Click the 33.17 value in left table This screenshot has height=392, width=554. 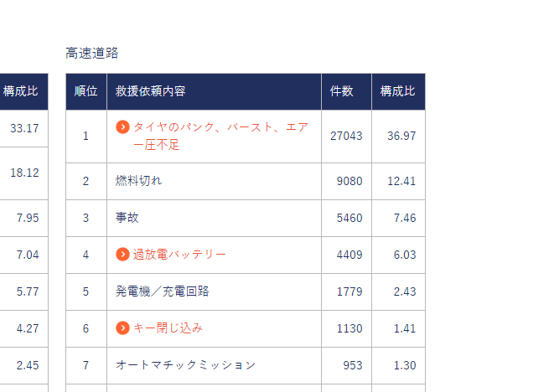[x=24, y=128]
